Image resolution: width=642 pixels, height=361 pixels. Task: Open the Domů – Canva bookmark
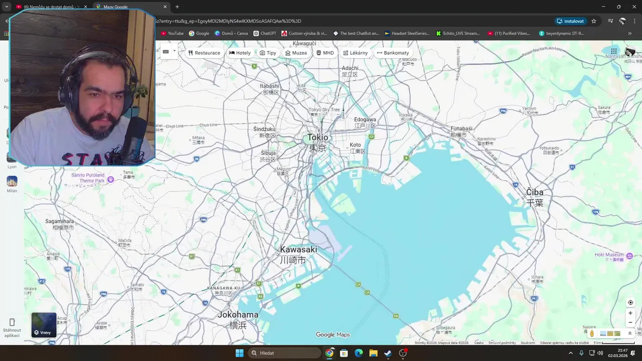[231, 33]
